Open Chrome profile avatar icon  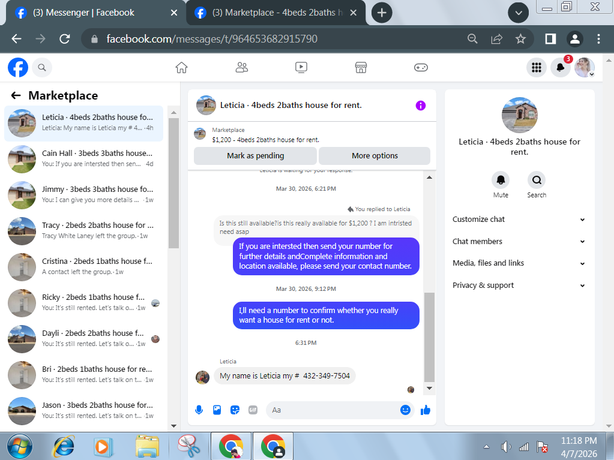tap(575, 39)
